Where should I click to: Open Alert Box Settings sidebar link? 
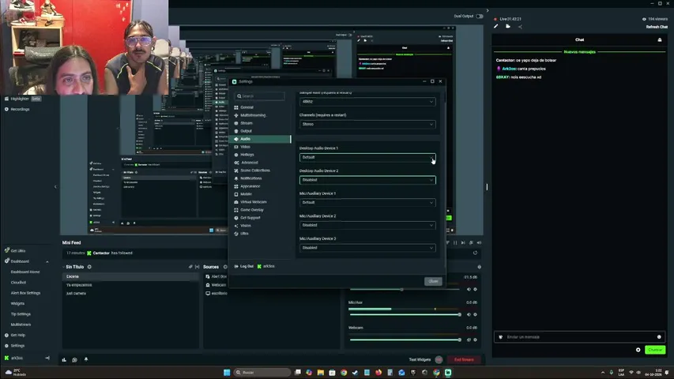tap(25, 293)
